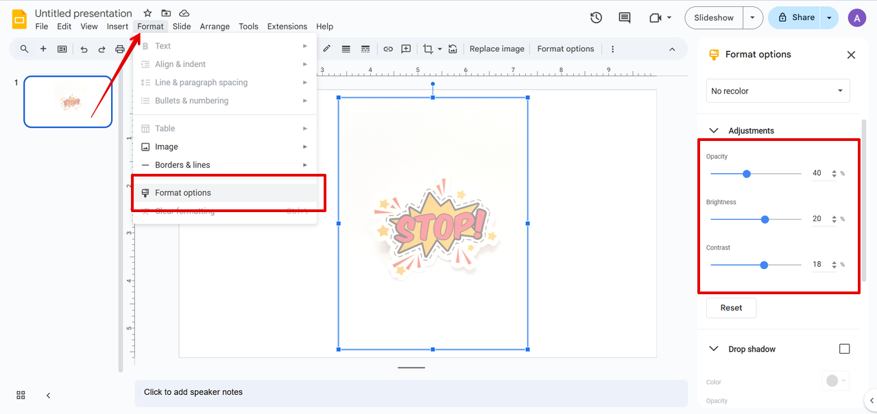Star the Untitled presentation
Image resolution: width=877 pixels, height=414 pixels.
pos(147,14)
